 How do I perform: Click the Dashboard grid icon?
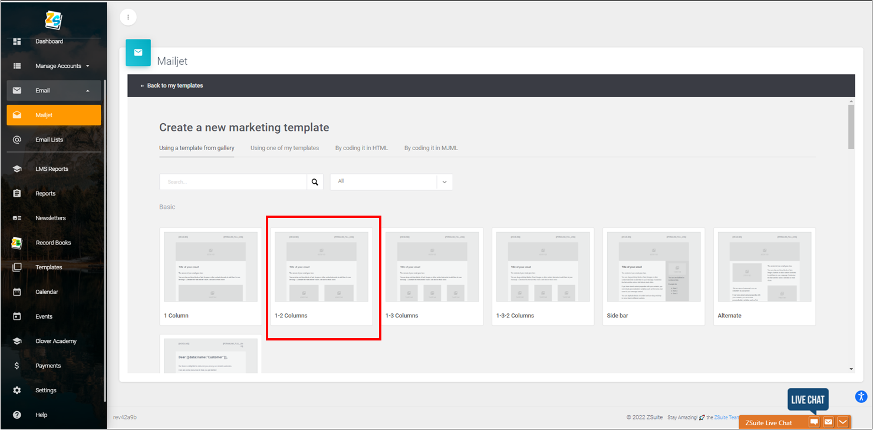[17, 41]
